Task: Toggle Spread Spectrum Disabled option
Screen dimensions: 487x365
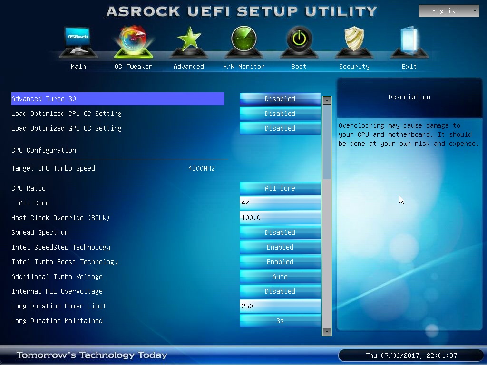Action: (x=280, y=232)
